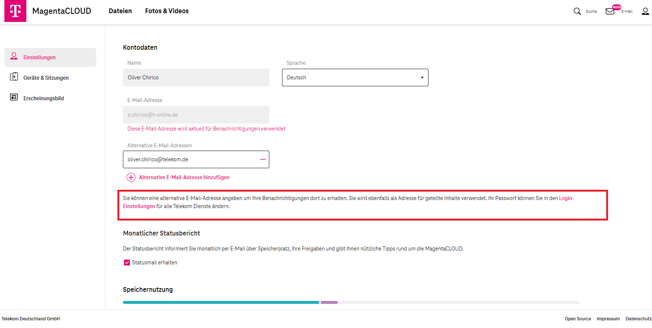Click the Suche label in header

[x=591, y=11]
